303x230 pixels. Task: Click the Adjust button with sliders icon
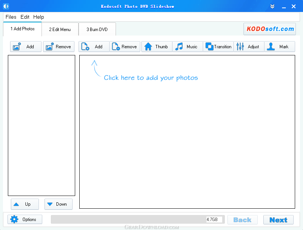[249, 46]
